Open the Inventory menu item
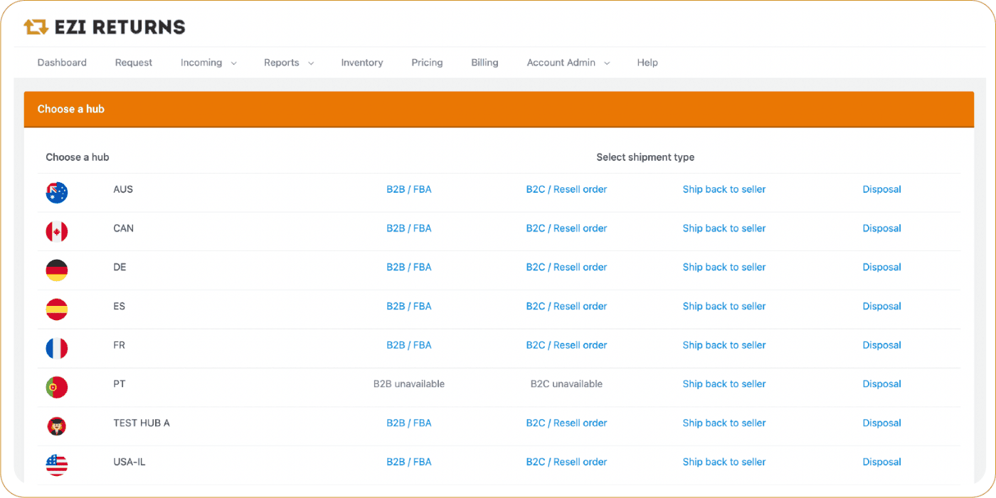 361,63
